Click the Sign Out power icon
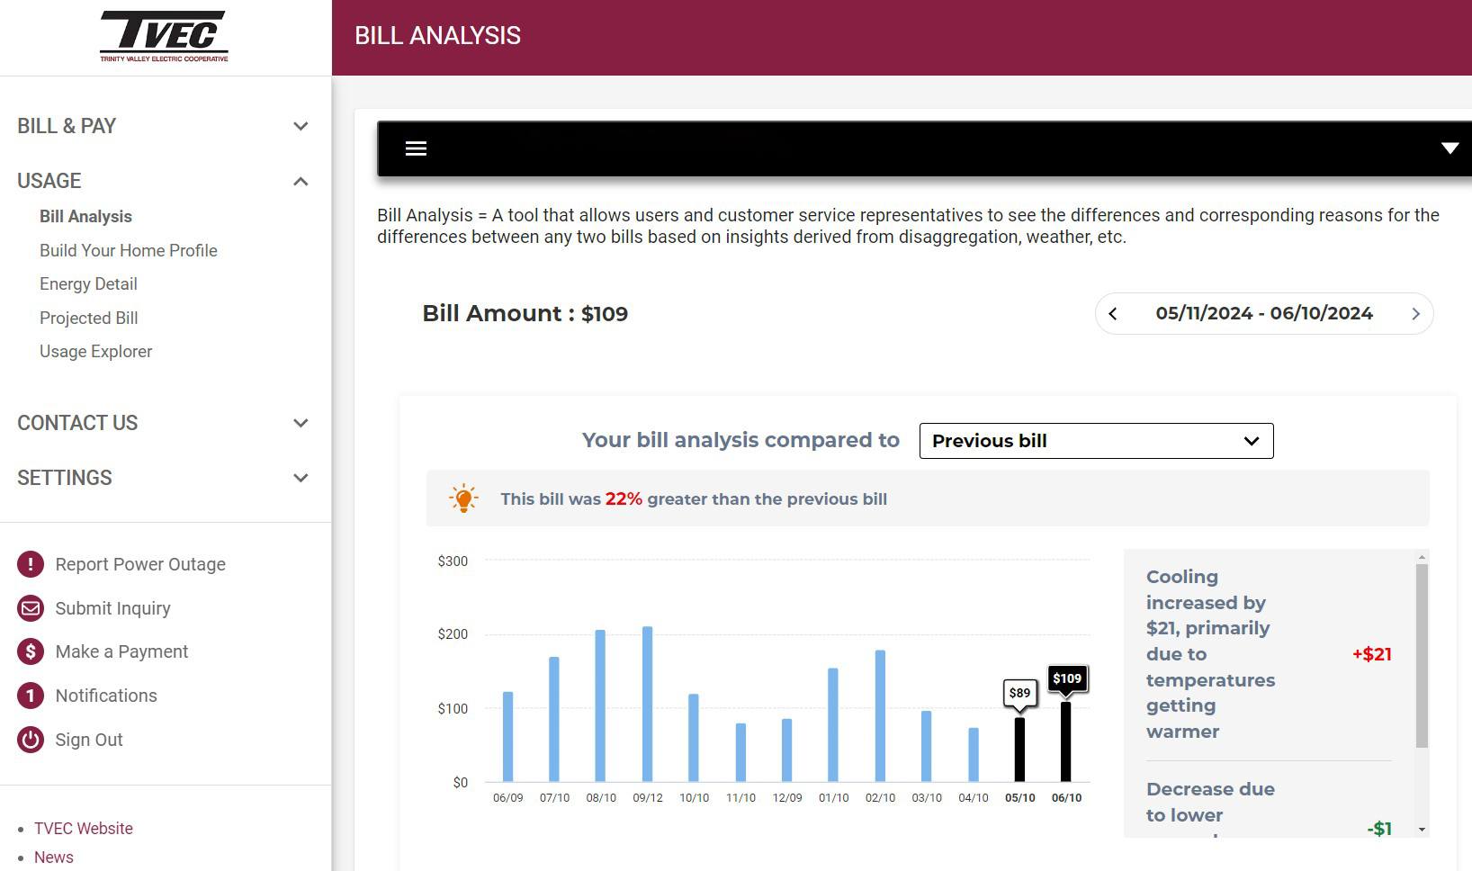The width and height of the screenshot is (1472, 871). 31,740
